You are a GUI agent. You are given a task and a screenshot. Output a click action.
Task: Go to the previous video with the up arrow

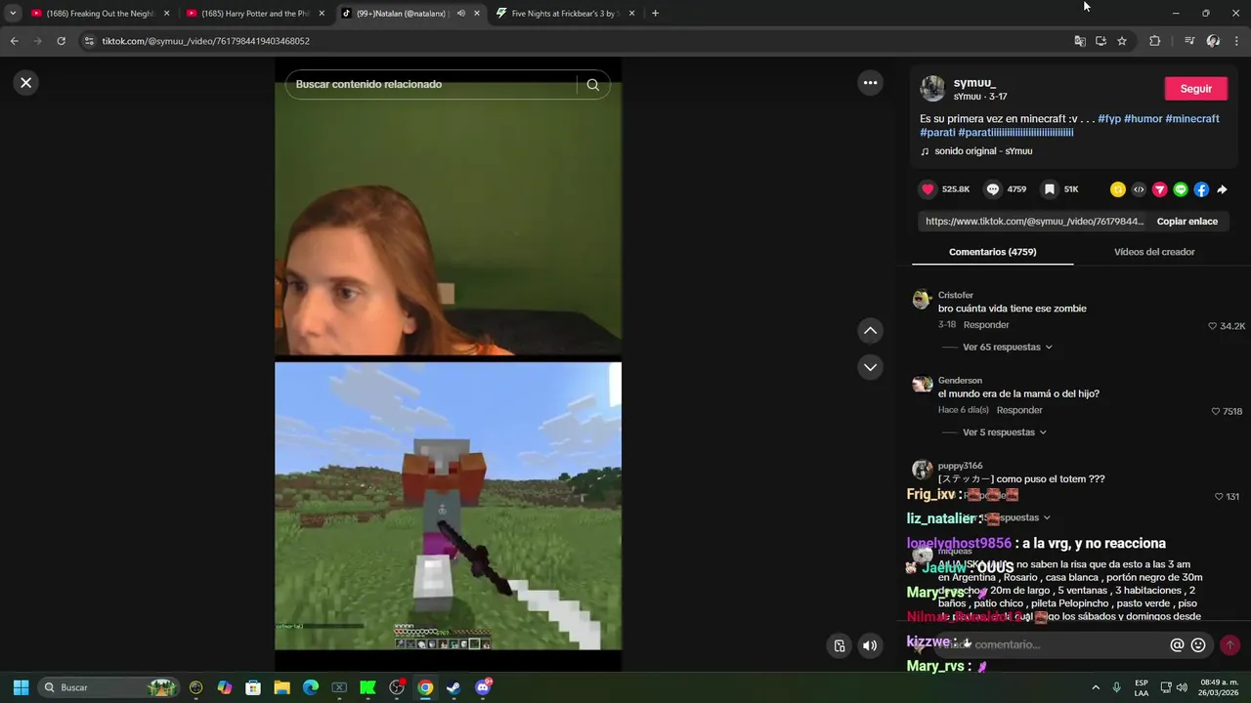870,331
